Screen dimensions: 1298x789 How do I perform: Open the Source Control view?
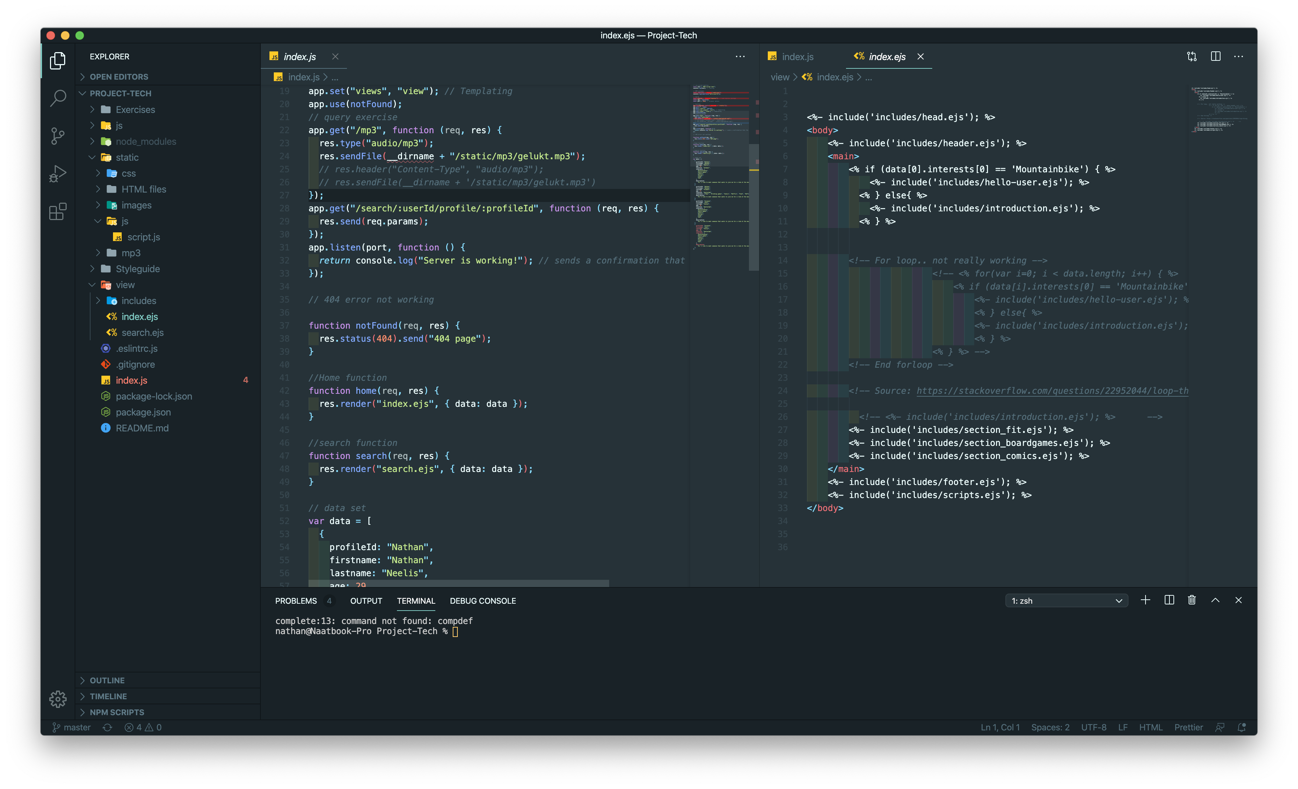coord(58,135)
